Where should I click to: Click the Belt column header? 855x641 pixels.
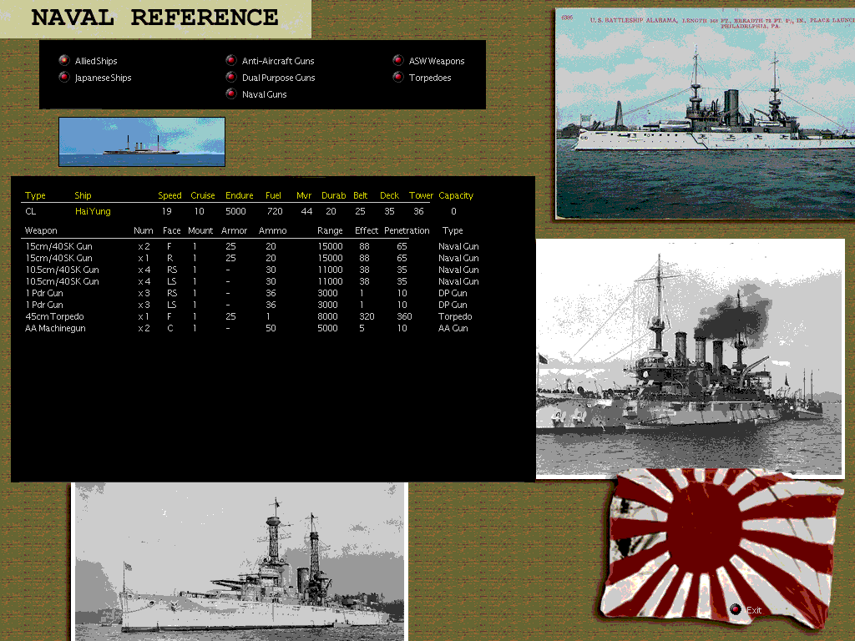pos(361,195)
